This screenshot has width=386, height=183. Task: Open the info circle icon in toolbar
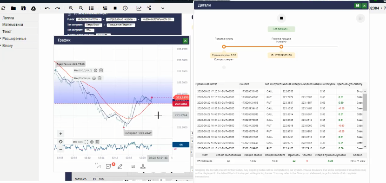click(x=125, y=8)
